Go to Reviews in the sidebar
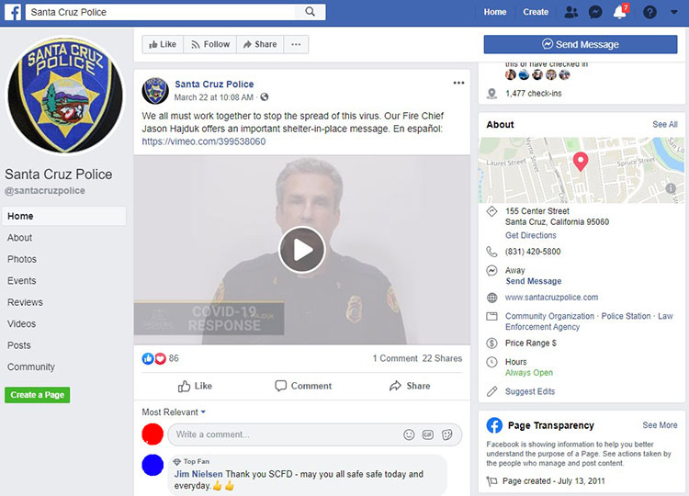The width and height of the screenshot is (689, 496). 25,302
